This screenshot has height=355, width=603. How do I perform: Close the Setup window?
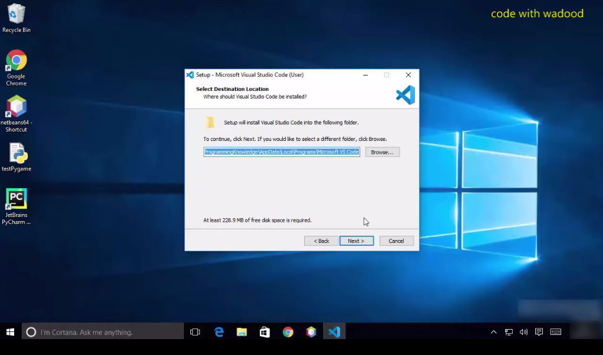click(x=408, y=75)
